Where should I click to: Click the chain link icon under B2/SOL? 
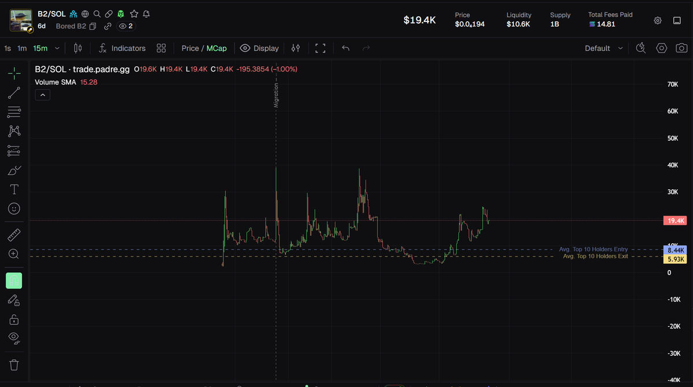[x=108, y=26]
